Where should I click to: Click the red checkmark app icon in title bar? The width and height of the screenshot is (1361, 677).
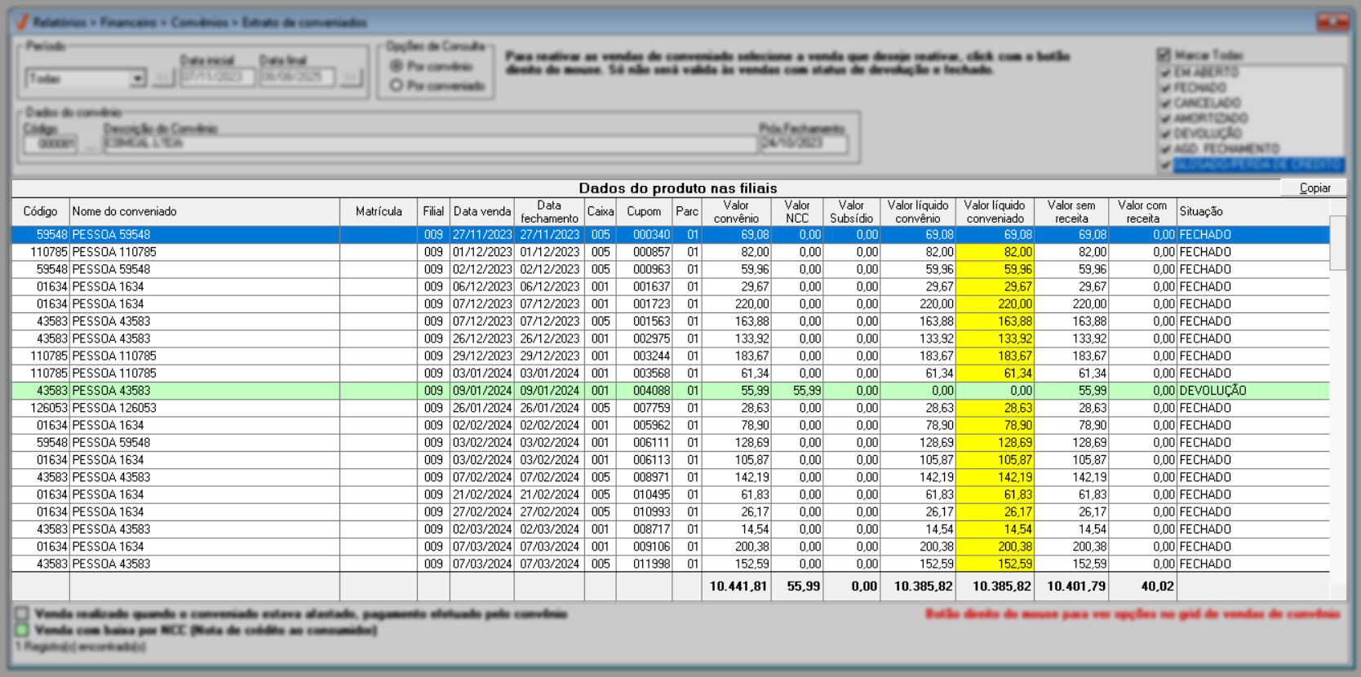point(23,22)
